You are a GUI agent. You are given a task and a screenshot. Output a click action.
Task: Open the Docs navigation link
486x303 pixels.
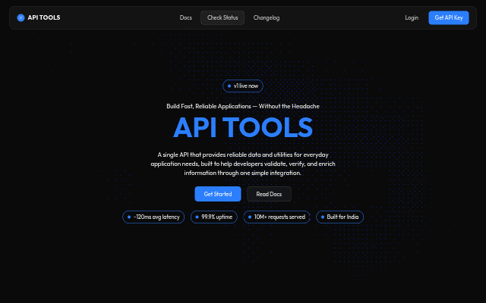185,17
